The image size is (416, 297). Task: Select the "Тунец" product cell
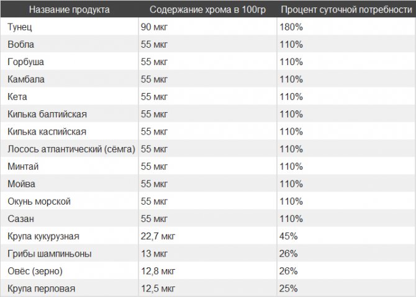tap(20, 27)
